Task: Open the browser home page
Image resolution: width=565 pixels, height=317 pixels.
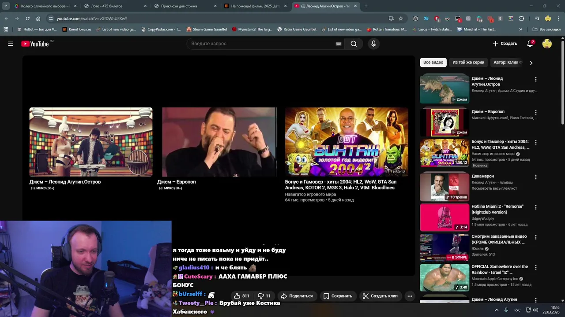Action: (38, 18)
